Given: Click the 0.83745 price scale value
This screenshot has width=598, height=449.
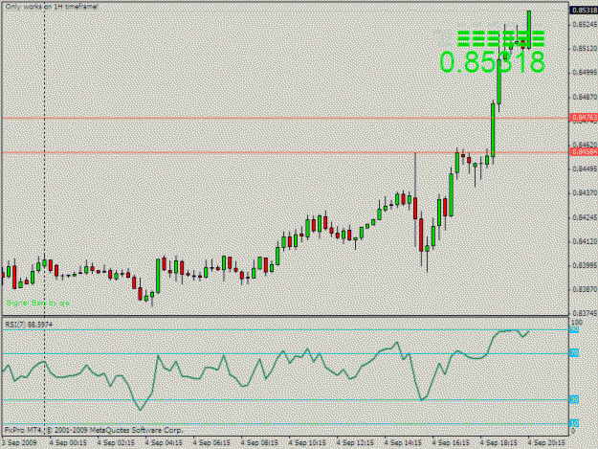Looking at the screenshot, I should pyautogui.click(x=585, y=313).
